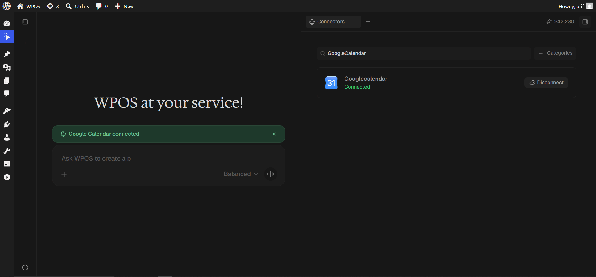Add an attachment with the prompt plus
The image size is (596, 277).
[64, 175]
